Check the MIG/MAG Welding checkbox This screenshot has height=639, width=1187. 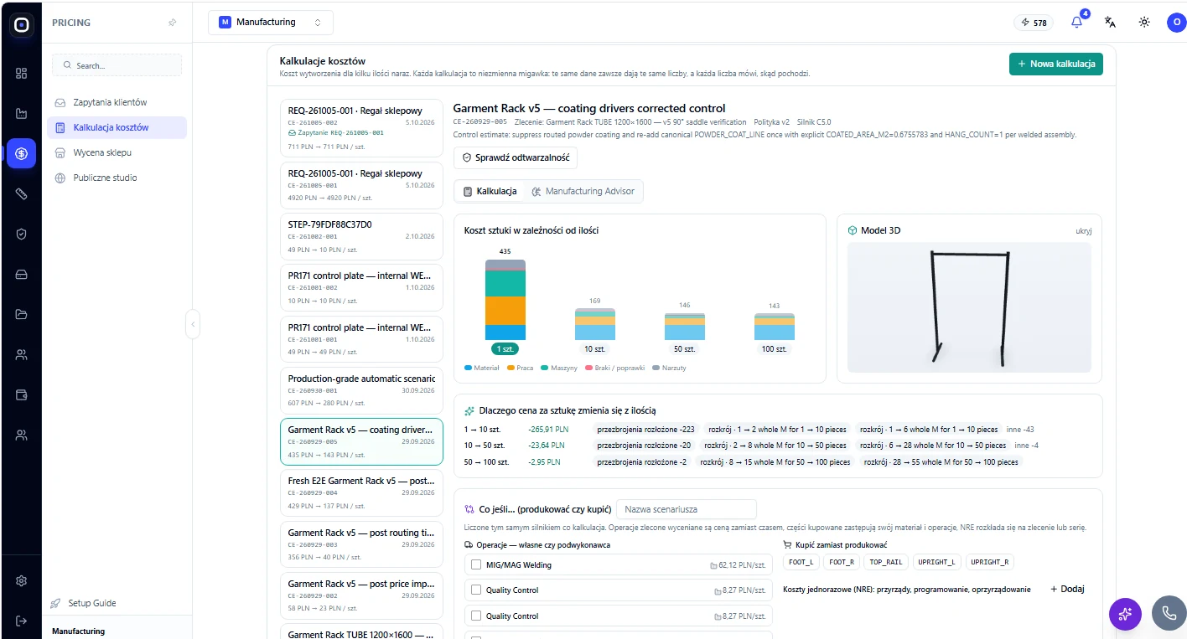[x=476, y=565]
